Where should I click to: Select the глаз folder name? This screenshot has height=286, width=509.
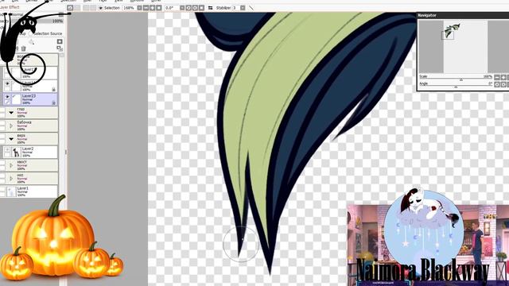21,110
